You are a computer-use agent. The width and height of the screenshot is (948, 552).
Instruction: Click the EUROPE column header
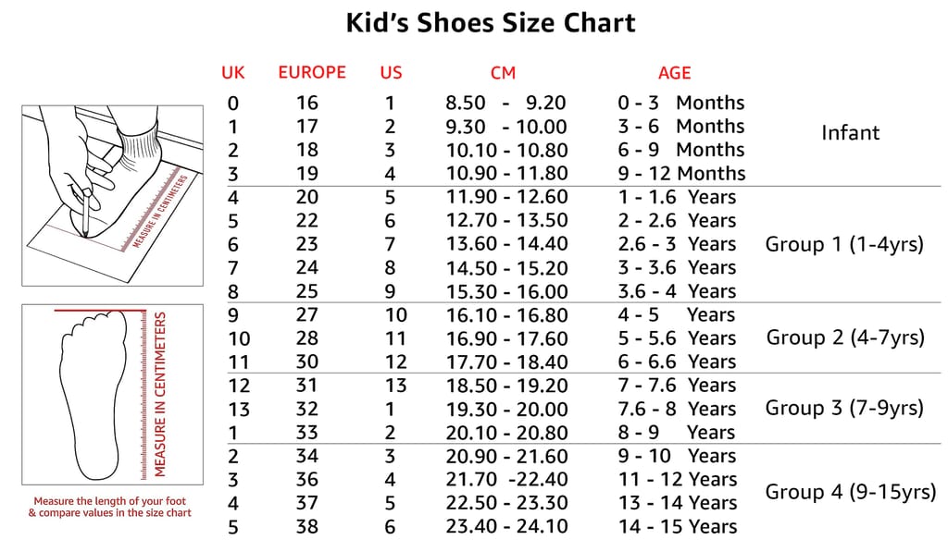312,72
